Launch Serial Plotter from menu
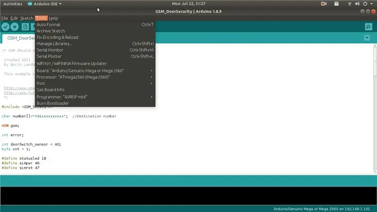 [x=95, y=57]
